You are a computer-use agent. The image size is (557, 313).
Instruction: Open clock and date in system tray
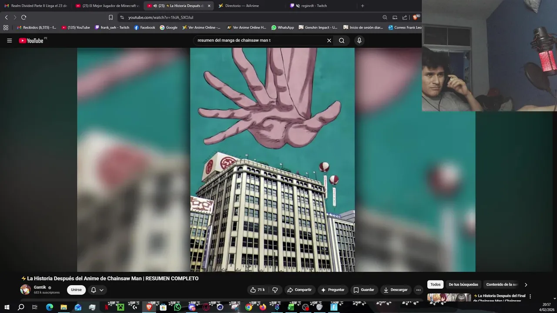[x=546, y=307]
